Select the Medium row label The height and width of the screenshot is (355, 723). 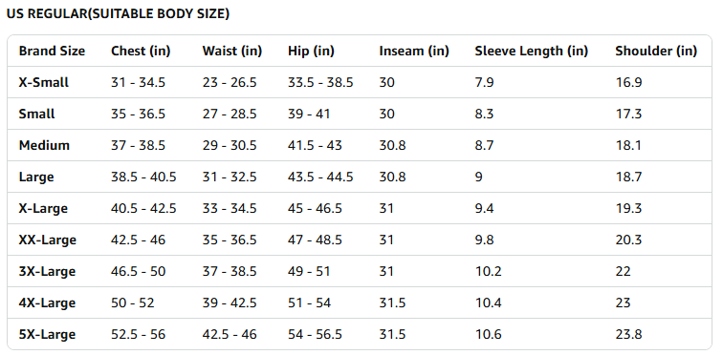pyautogui.click(x=44, y=146)
